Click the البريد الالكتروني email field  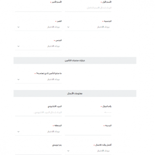click(38, 112)
